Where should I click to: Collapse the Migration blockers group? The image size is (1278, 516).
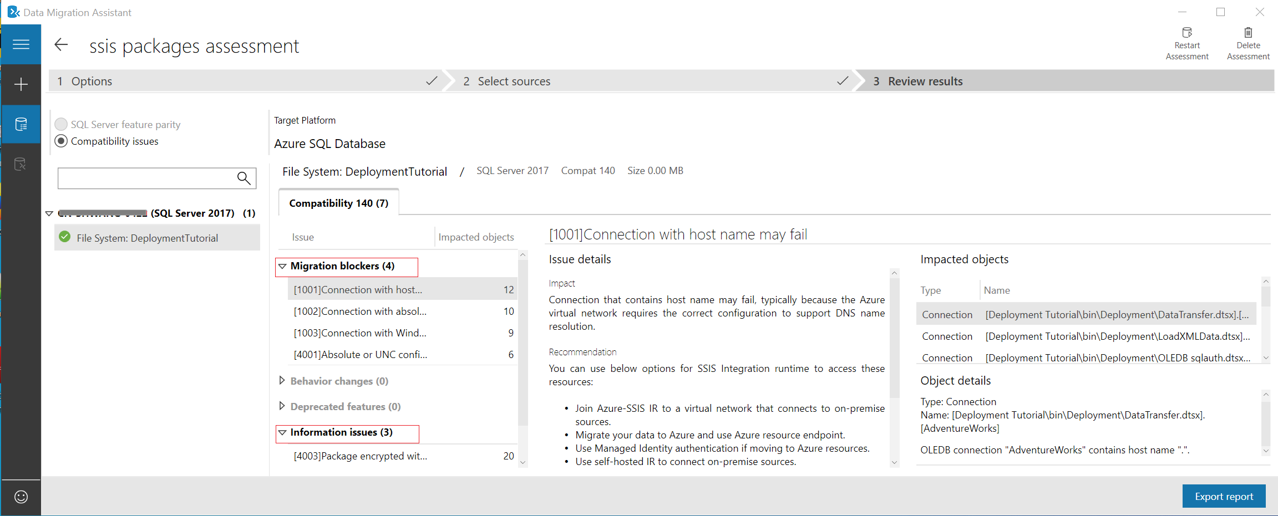(x=282, y=266)
